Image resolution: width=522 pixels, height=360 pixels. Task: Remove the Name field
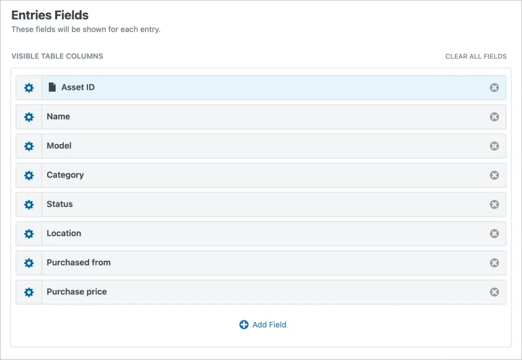[x=494, y=117]
